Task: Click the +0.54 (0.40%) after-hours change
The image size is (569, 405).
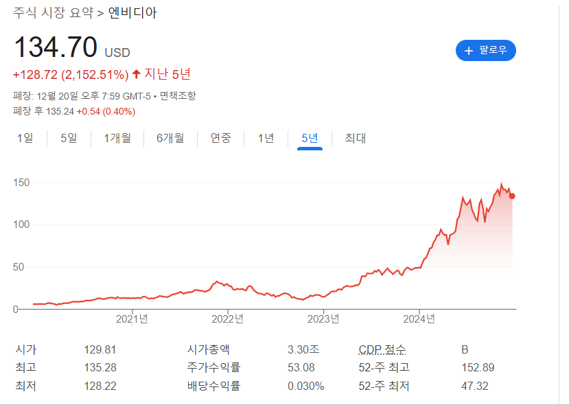Action: (106, 111)
